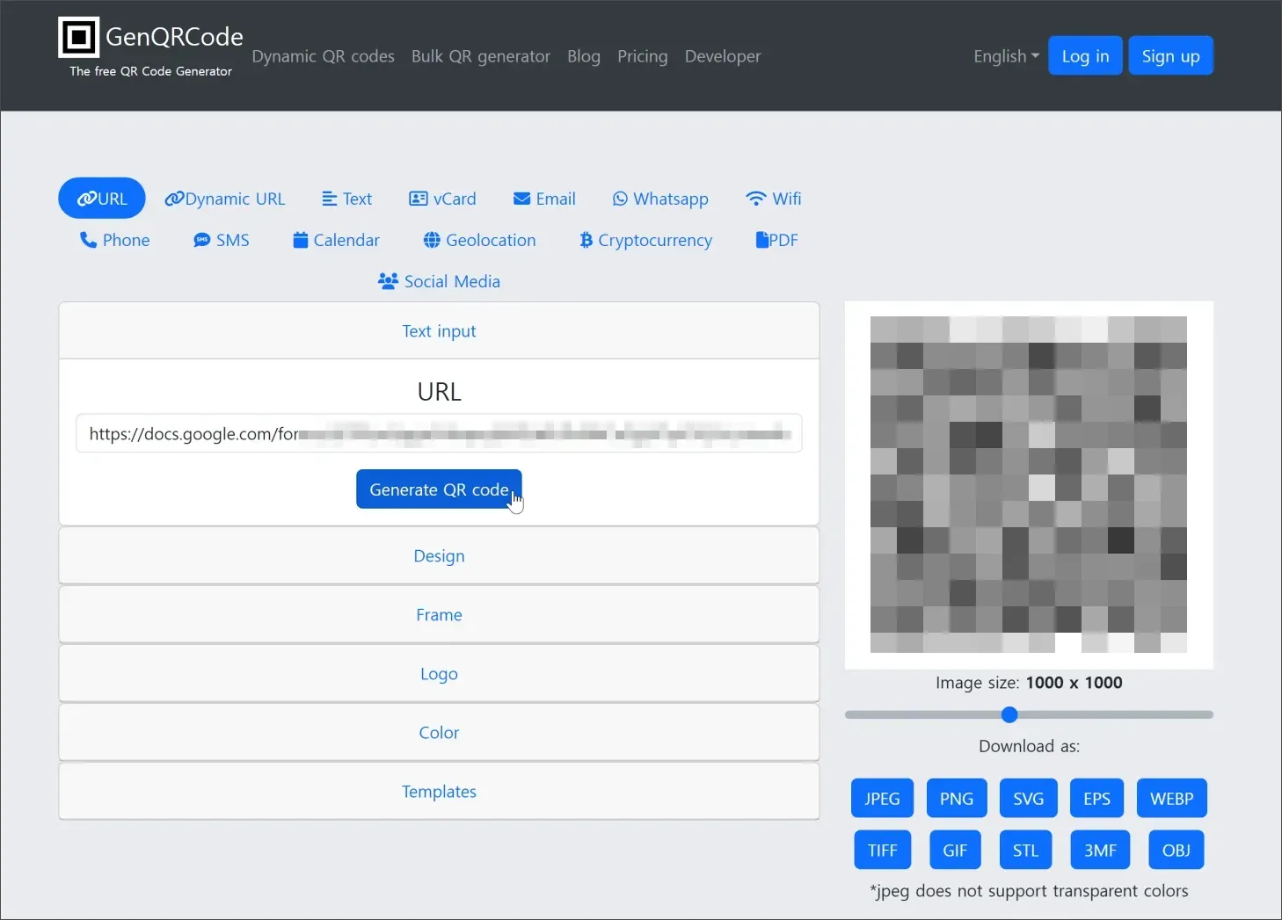Click the Text lines icon
Screen dimensions: 1282x920
coord(330,199)
